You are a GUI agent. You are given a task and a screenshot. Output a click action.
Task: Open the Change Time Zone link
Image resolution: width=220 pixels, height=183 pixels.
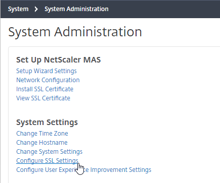42,134
